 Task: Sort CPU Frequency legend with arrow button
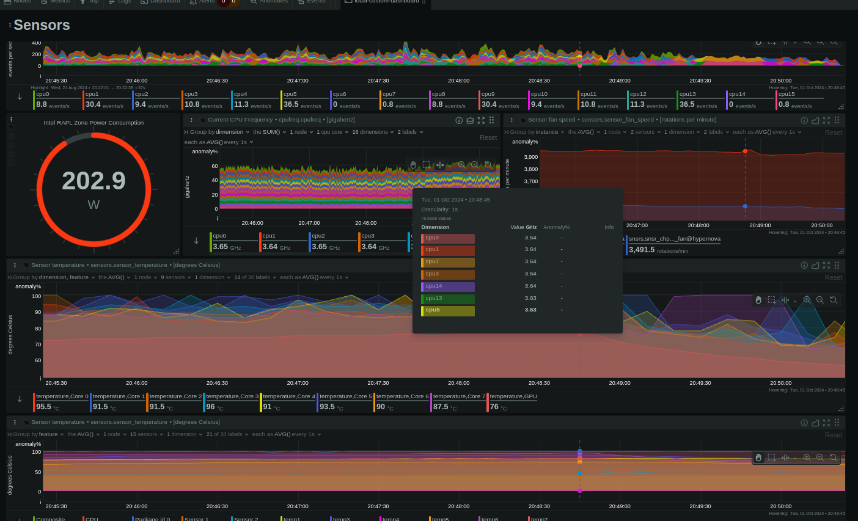tap(196, 241)
